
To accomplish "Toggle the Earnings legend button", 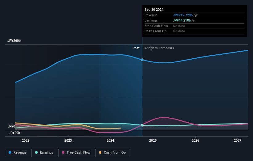I will click(44, 153).
